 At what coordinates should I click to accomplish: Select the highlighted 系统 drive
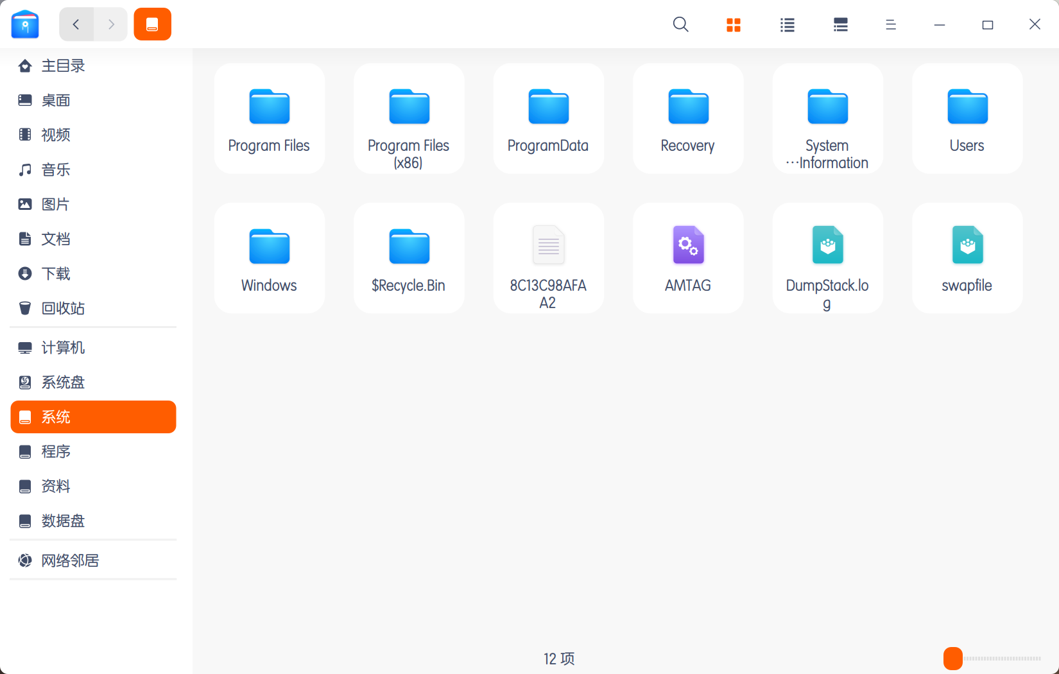[93, 417]
